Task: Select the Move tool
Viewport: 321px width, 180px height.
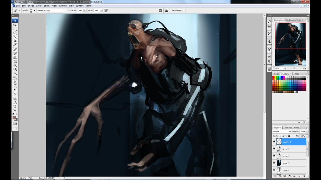Action: 15,25
